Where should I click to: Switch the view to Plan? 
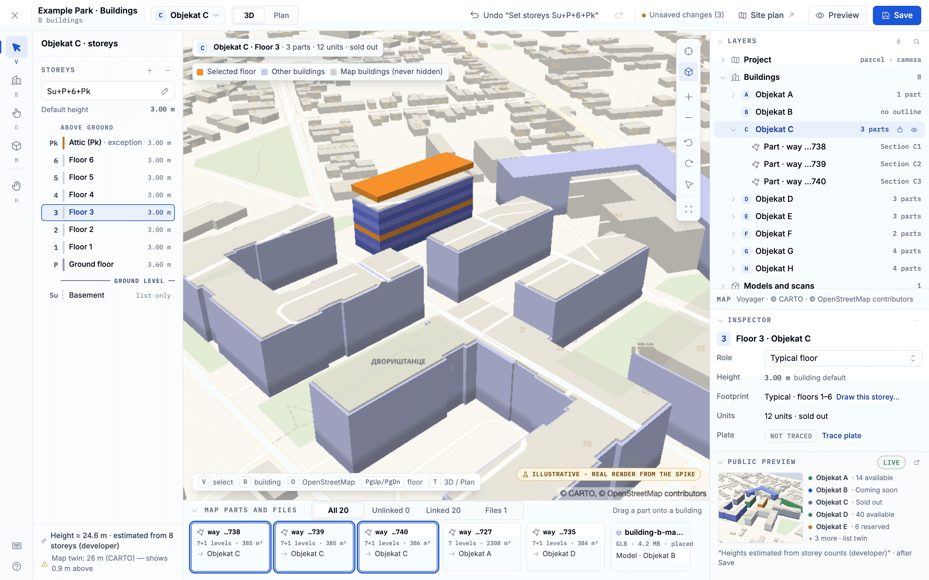pyautogui.click(x=281, y=15)
